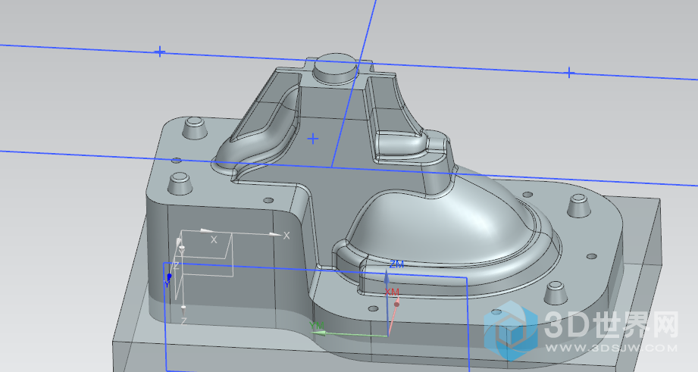The width and height of the screenshot is (698, 372).
Task: Pick the blue cross marker on upper-right line
Action: [x=569, y=73]
